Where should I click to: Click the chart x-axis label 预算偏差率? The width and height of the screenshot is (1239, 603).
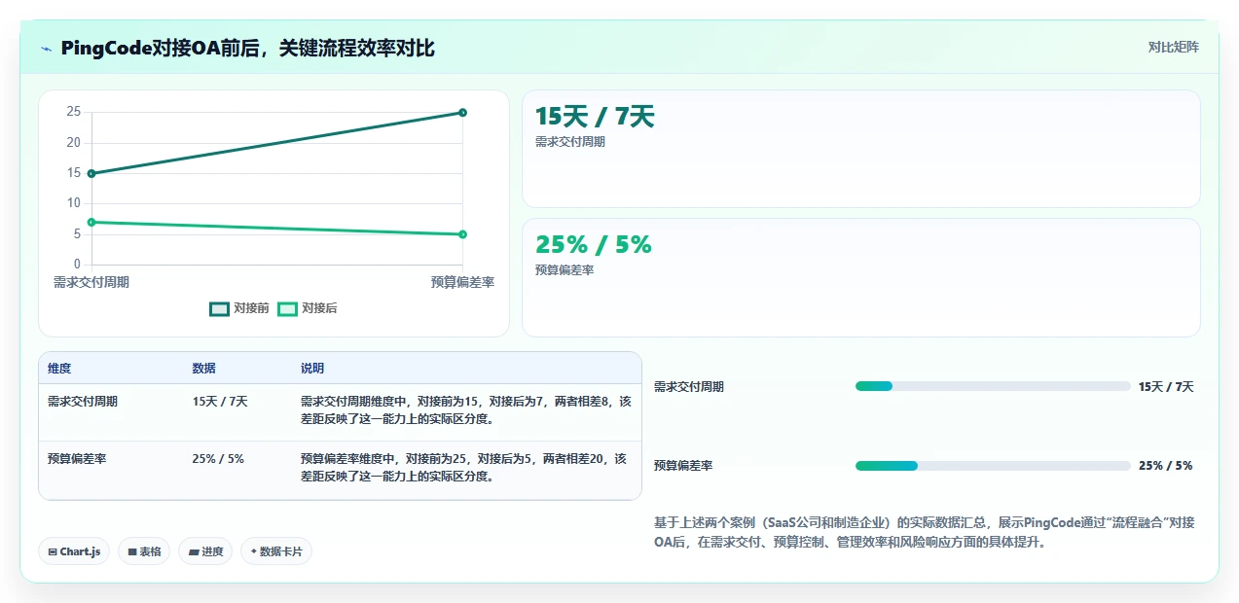(462, 282)
